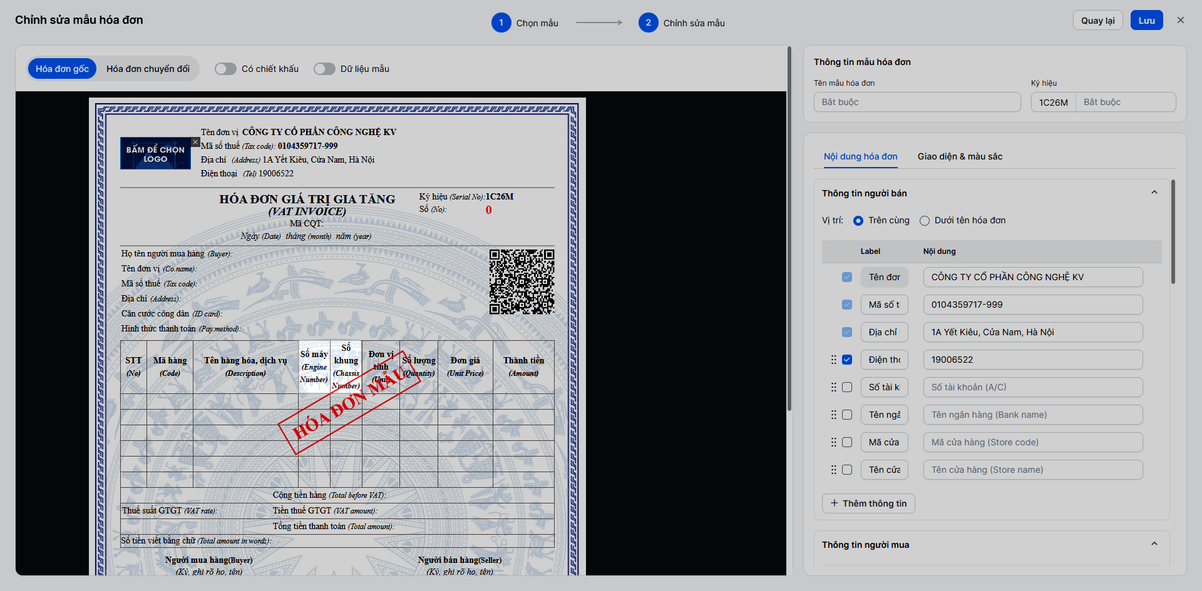
Task: Grab the drag handle for Tên cửa hàng row
Action: pos(833,470)
